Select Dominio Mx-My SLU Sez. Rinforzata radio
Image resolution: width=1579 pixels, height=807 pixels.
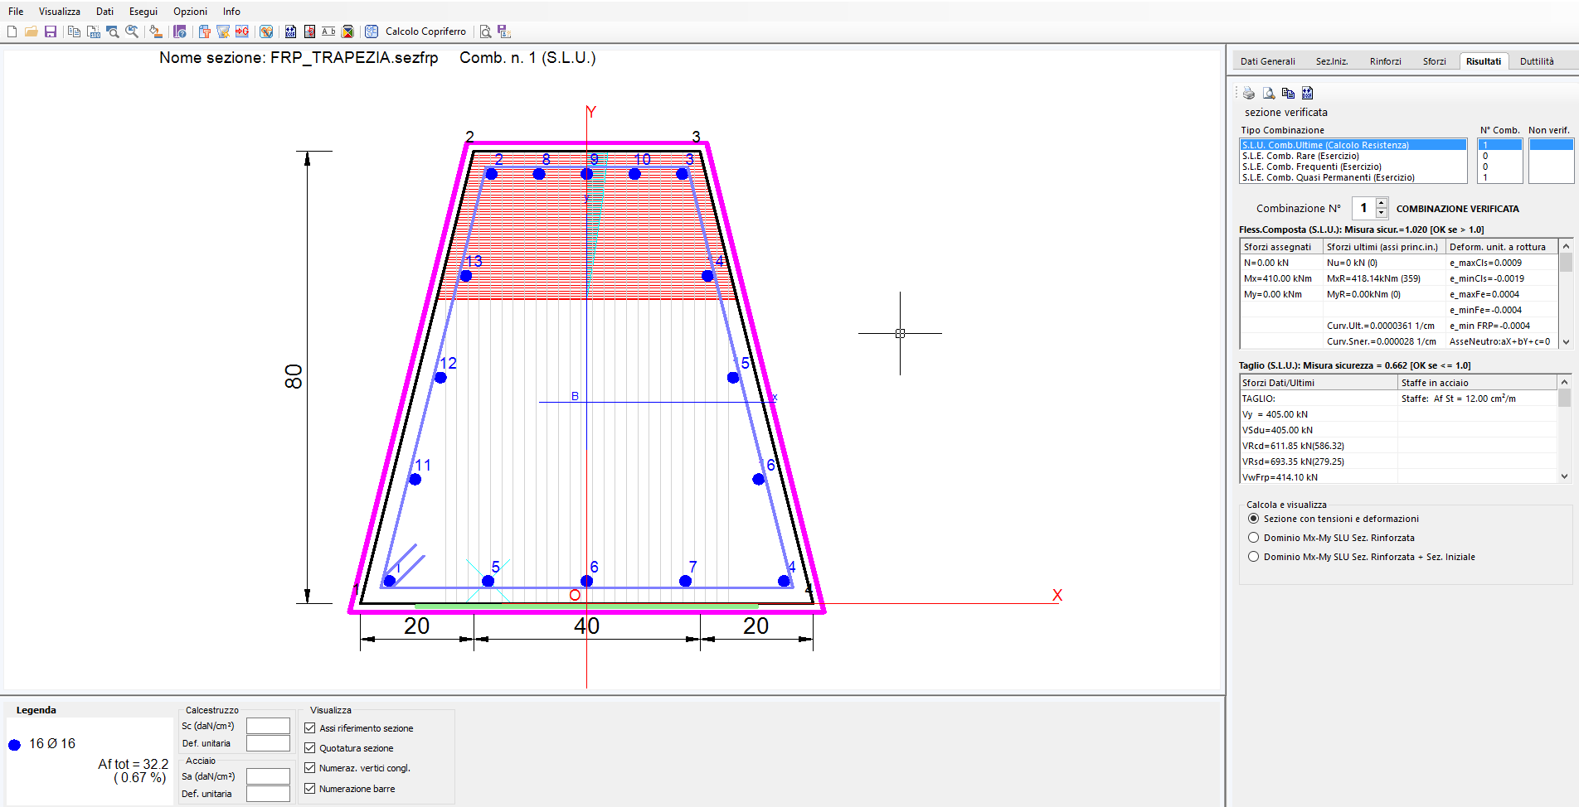[1254, 538]
